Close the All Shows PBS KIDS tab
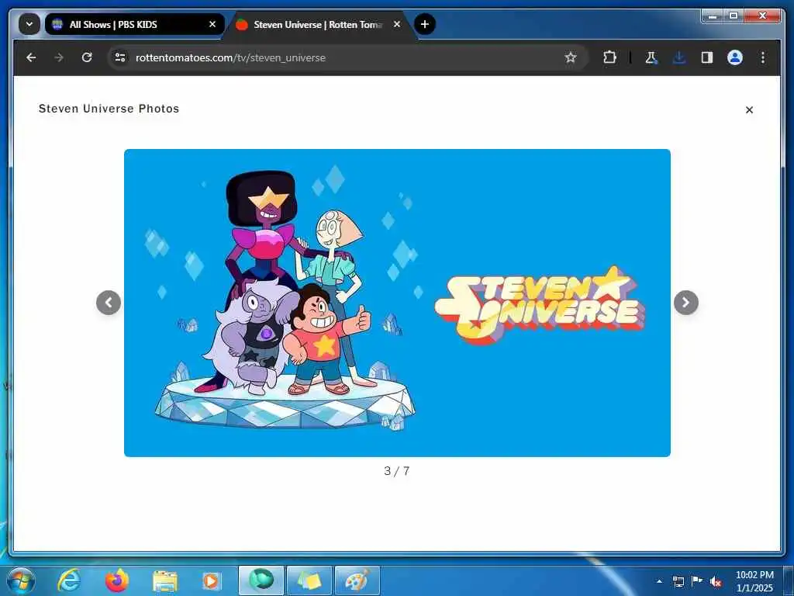This screenshot has width=794, height=596. 212,24
